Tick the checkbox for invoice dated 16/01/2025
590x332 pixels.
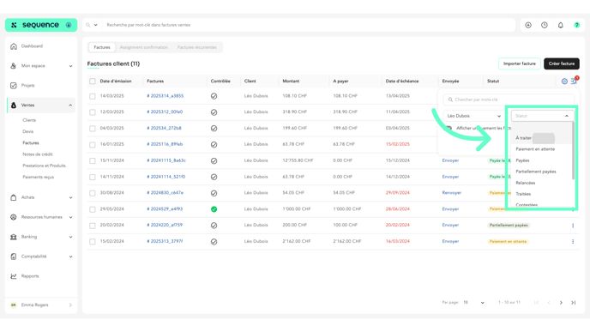[x=93, y=144]
